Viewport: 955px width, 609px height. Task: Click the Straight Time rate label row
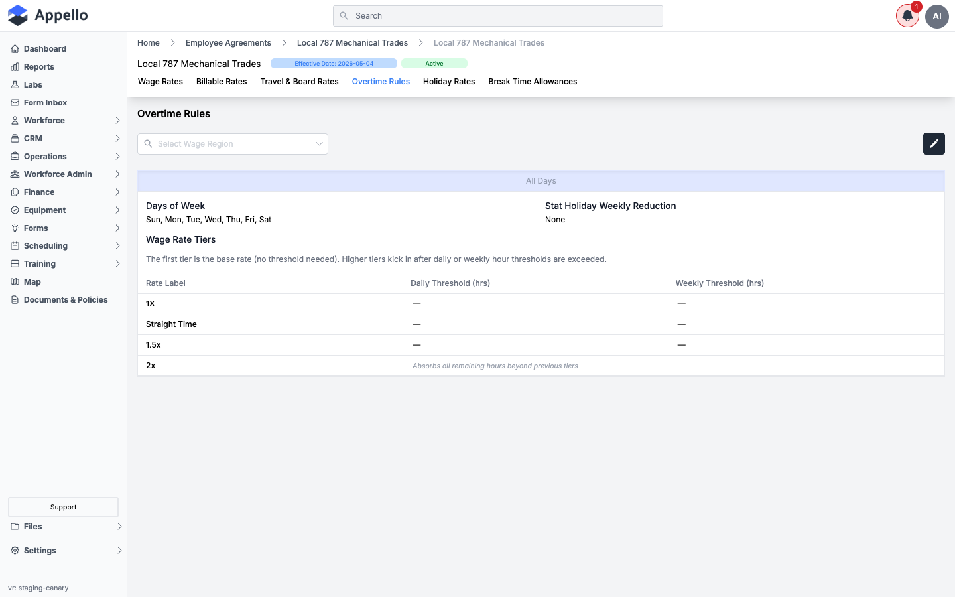point(541,324)
